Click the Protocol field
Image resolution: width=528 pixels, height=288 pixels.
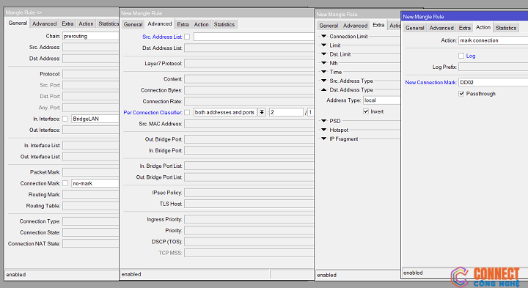click(x=91, y=74)
